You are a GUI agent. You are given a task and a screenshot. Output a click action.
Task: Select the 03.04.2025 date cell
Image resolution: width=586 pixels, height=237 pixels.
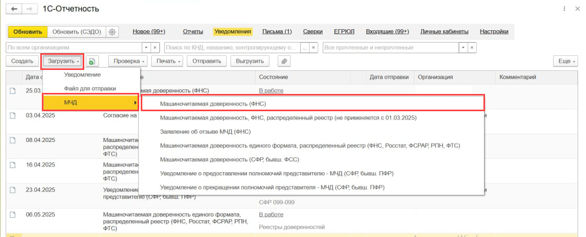pyautogui.click(x=40, y=115)
